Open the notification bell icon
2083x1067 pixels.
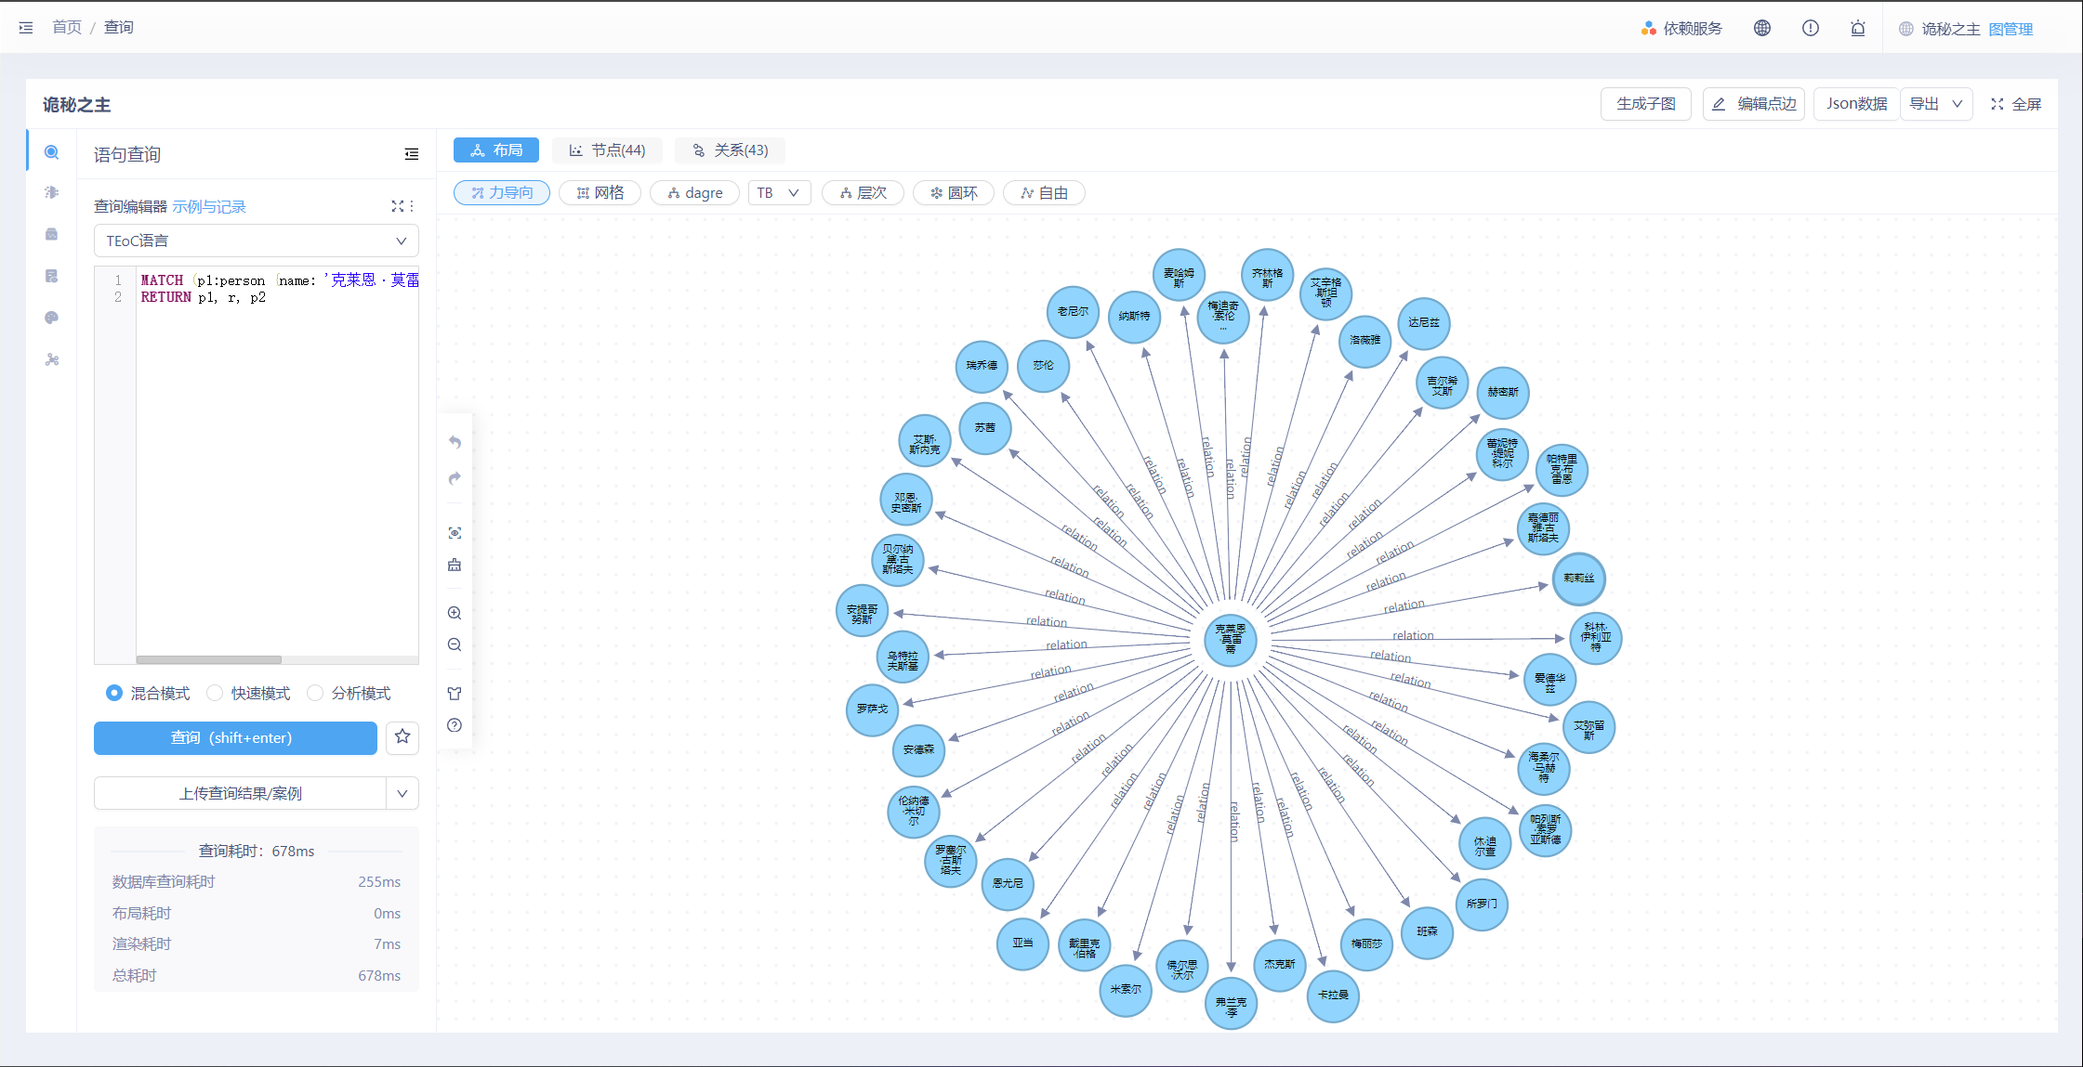tap(1858, 28)
